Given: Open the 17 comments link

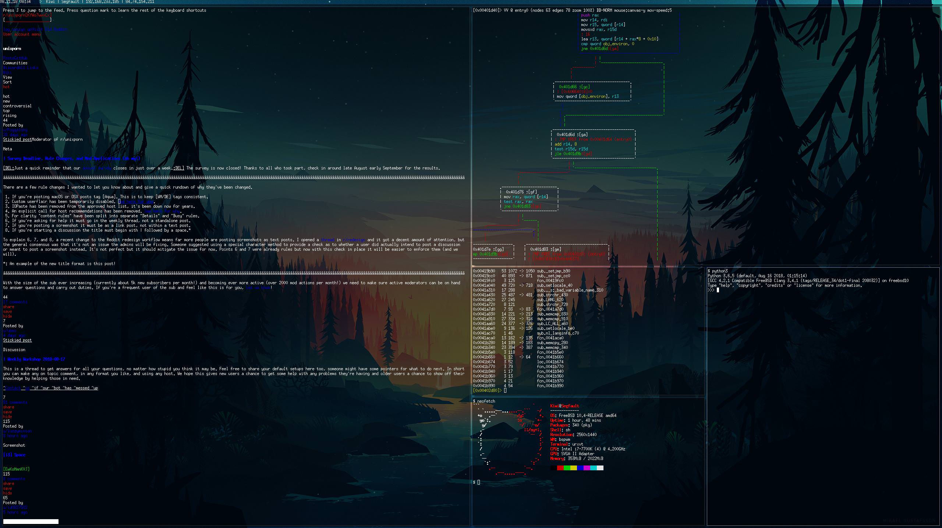Looking at the screenshot, I should pyautogui.click(x=15, y=302).
